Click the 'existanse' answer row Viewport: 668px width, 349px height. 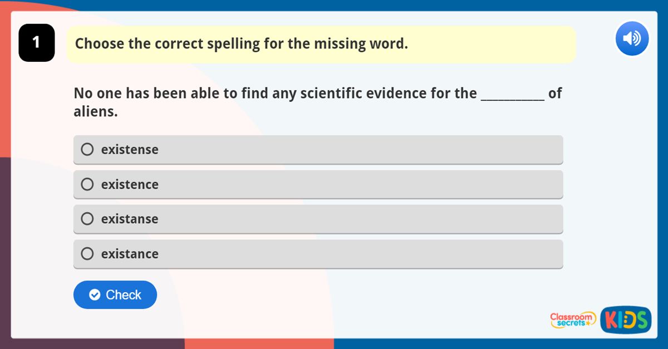tap(317, 219)
